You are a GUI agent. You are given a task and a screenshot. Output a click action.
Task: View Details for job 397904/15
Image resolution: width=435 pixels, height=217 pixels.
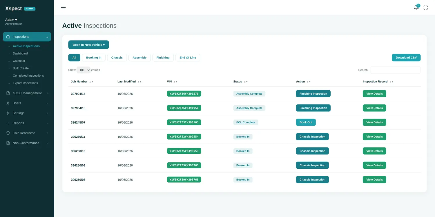374,108
